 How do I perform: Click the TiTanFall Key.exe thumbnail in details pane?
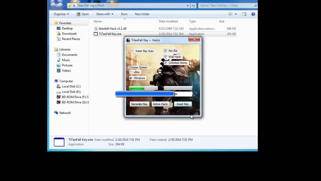[59, 142]
